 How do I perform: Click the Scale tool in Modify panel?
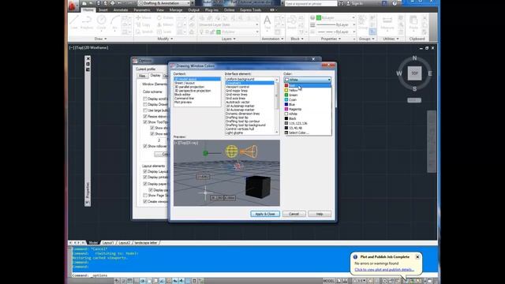[164, 32]
